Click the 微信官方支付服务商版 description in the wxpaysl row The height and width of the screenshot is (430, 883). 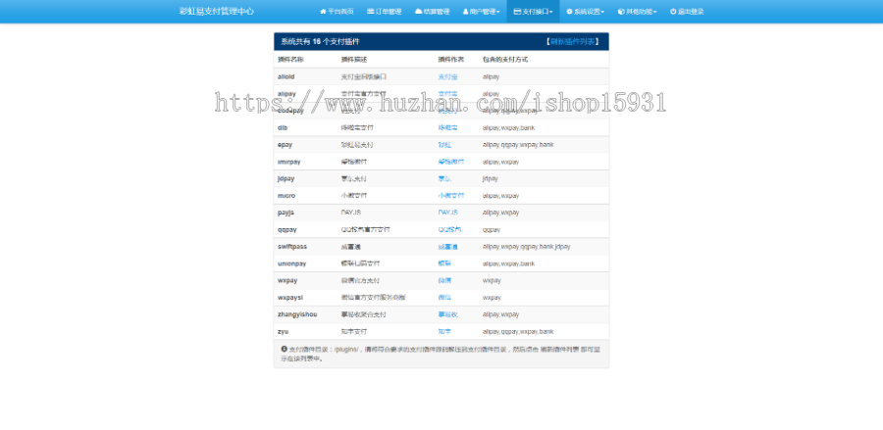click(374, 298)
